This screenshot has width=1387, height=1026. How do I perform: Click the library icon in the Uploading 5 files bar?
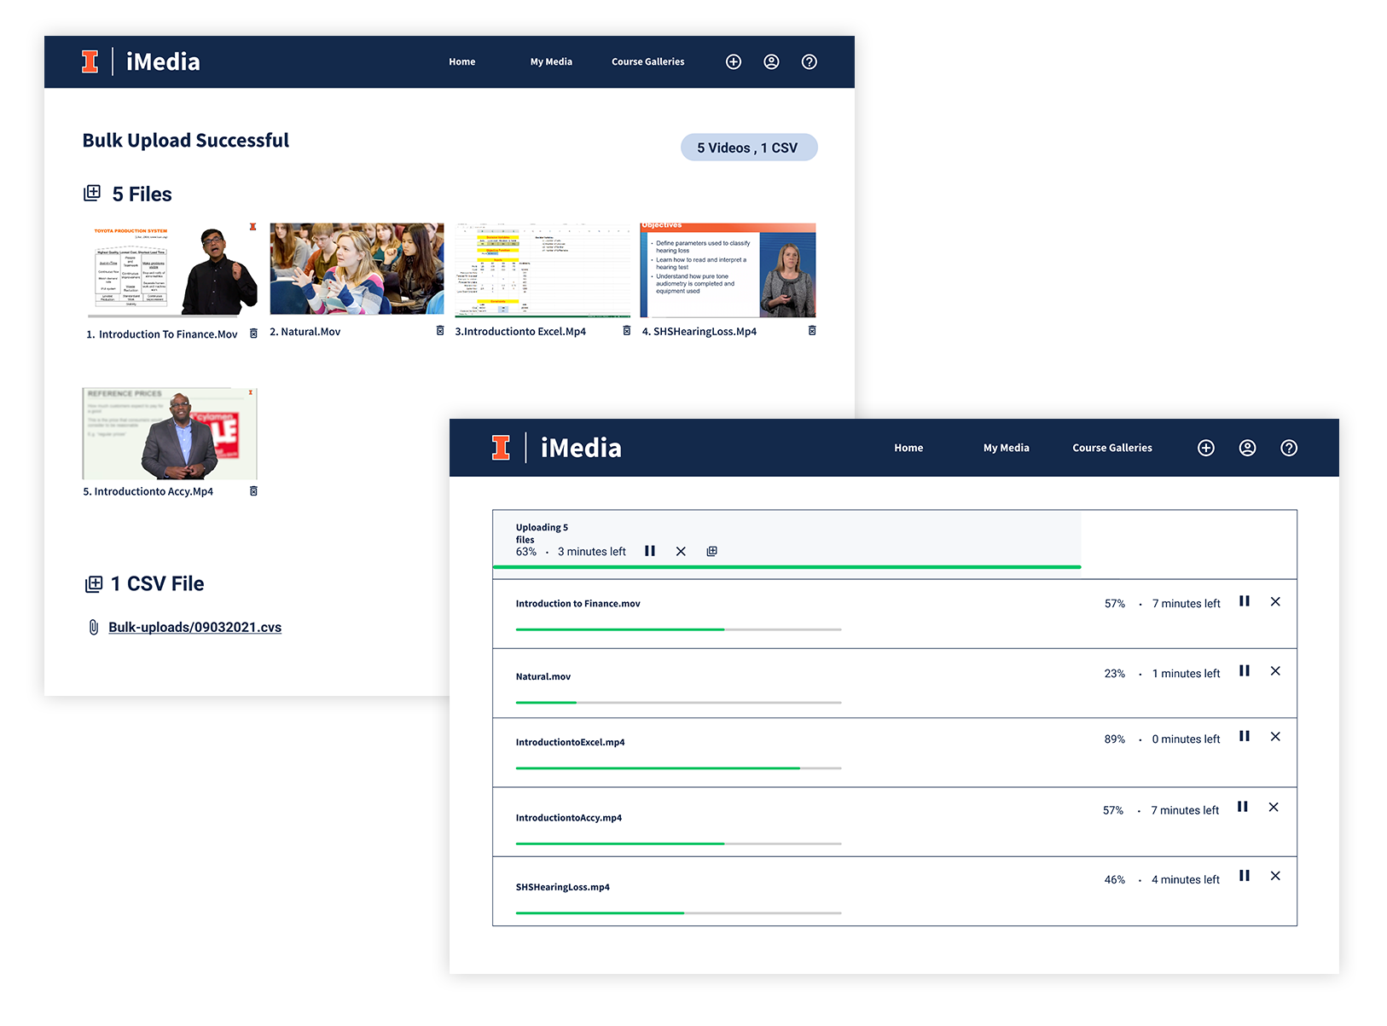pyautogui.click(x=711, y=552)
